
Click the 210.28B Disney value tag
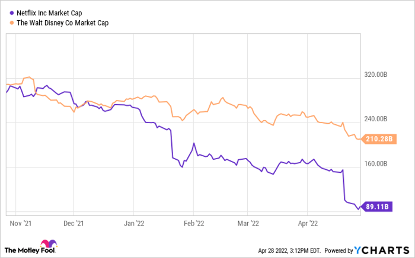pyautogui.click(x=379, y=139)
